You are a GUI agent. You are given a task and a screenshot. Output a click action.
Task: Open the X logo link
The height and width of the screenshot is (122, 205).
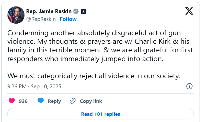tap(189, 11)
